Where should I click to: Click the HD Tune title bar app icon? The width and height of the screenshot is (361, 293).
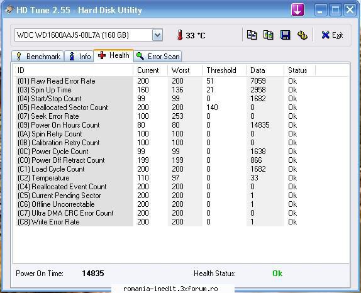(9, 9)
